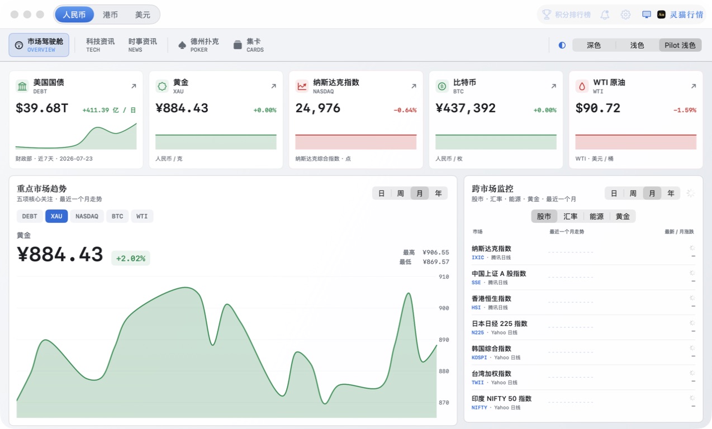Click the 集卡 cards stack icon

pyautogui.click(x=238, y=45)
